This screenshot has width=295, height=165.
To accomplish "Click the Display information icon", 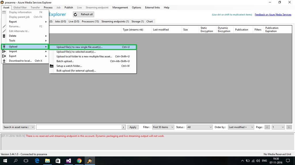I will click(x=4, y=12).
